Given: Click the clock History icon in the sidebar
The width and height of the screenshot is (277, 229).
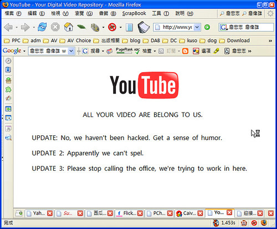Looking at the screenshot, I should tap(8, 60).
